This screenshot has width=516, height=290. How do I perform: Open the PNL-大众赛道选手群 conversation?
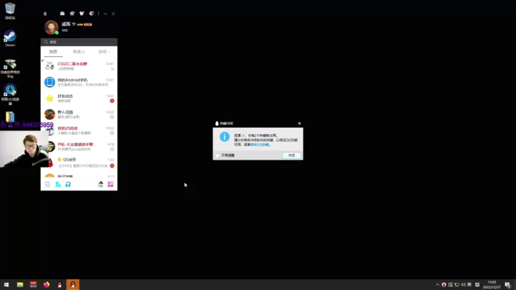pos(79,146)
